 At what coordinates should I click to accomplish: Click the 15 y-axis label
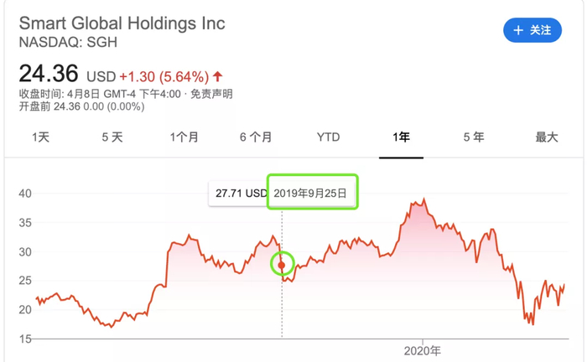(25, 339)
